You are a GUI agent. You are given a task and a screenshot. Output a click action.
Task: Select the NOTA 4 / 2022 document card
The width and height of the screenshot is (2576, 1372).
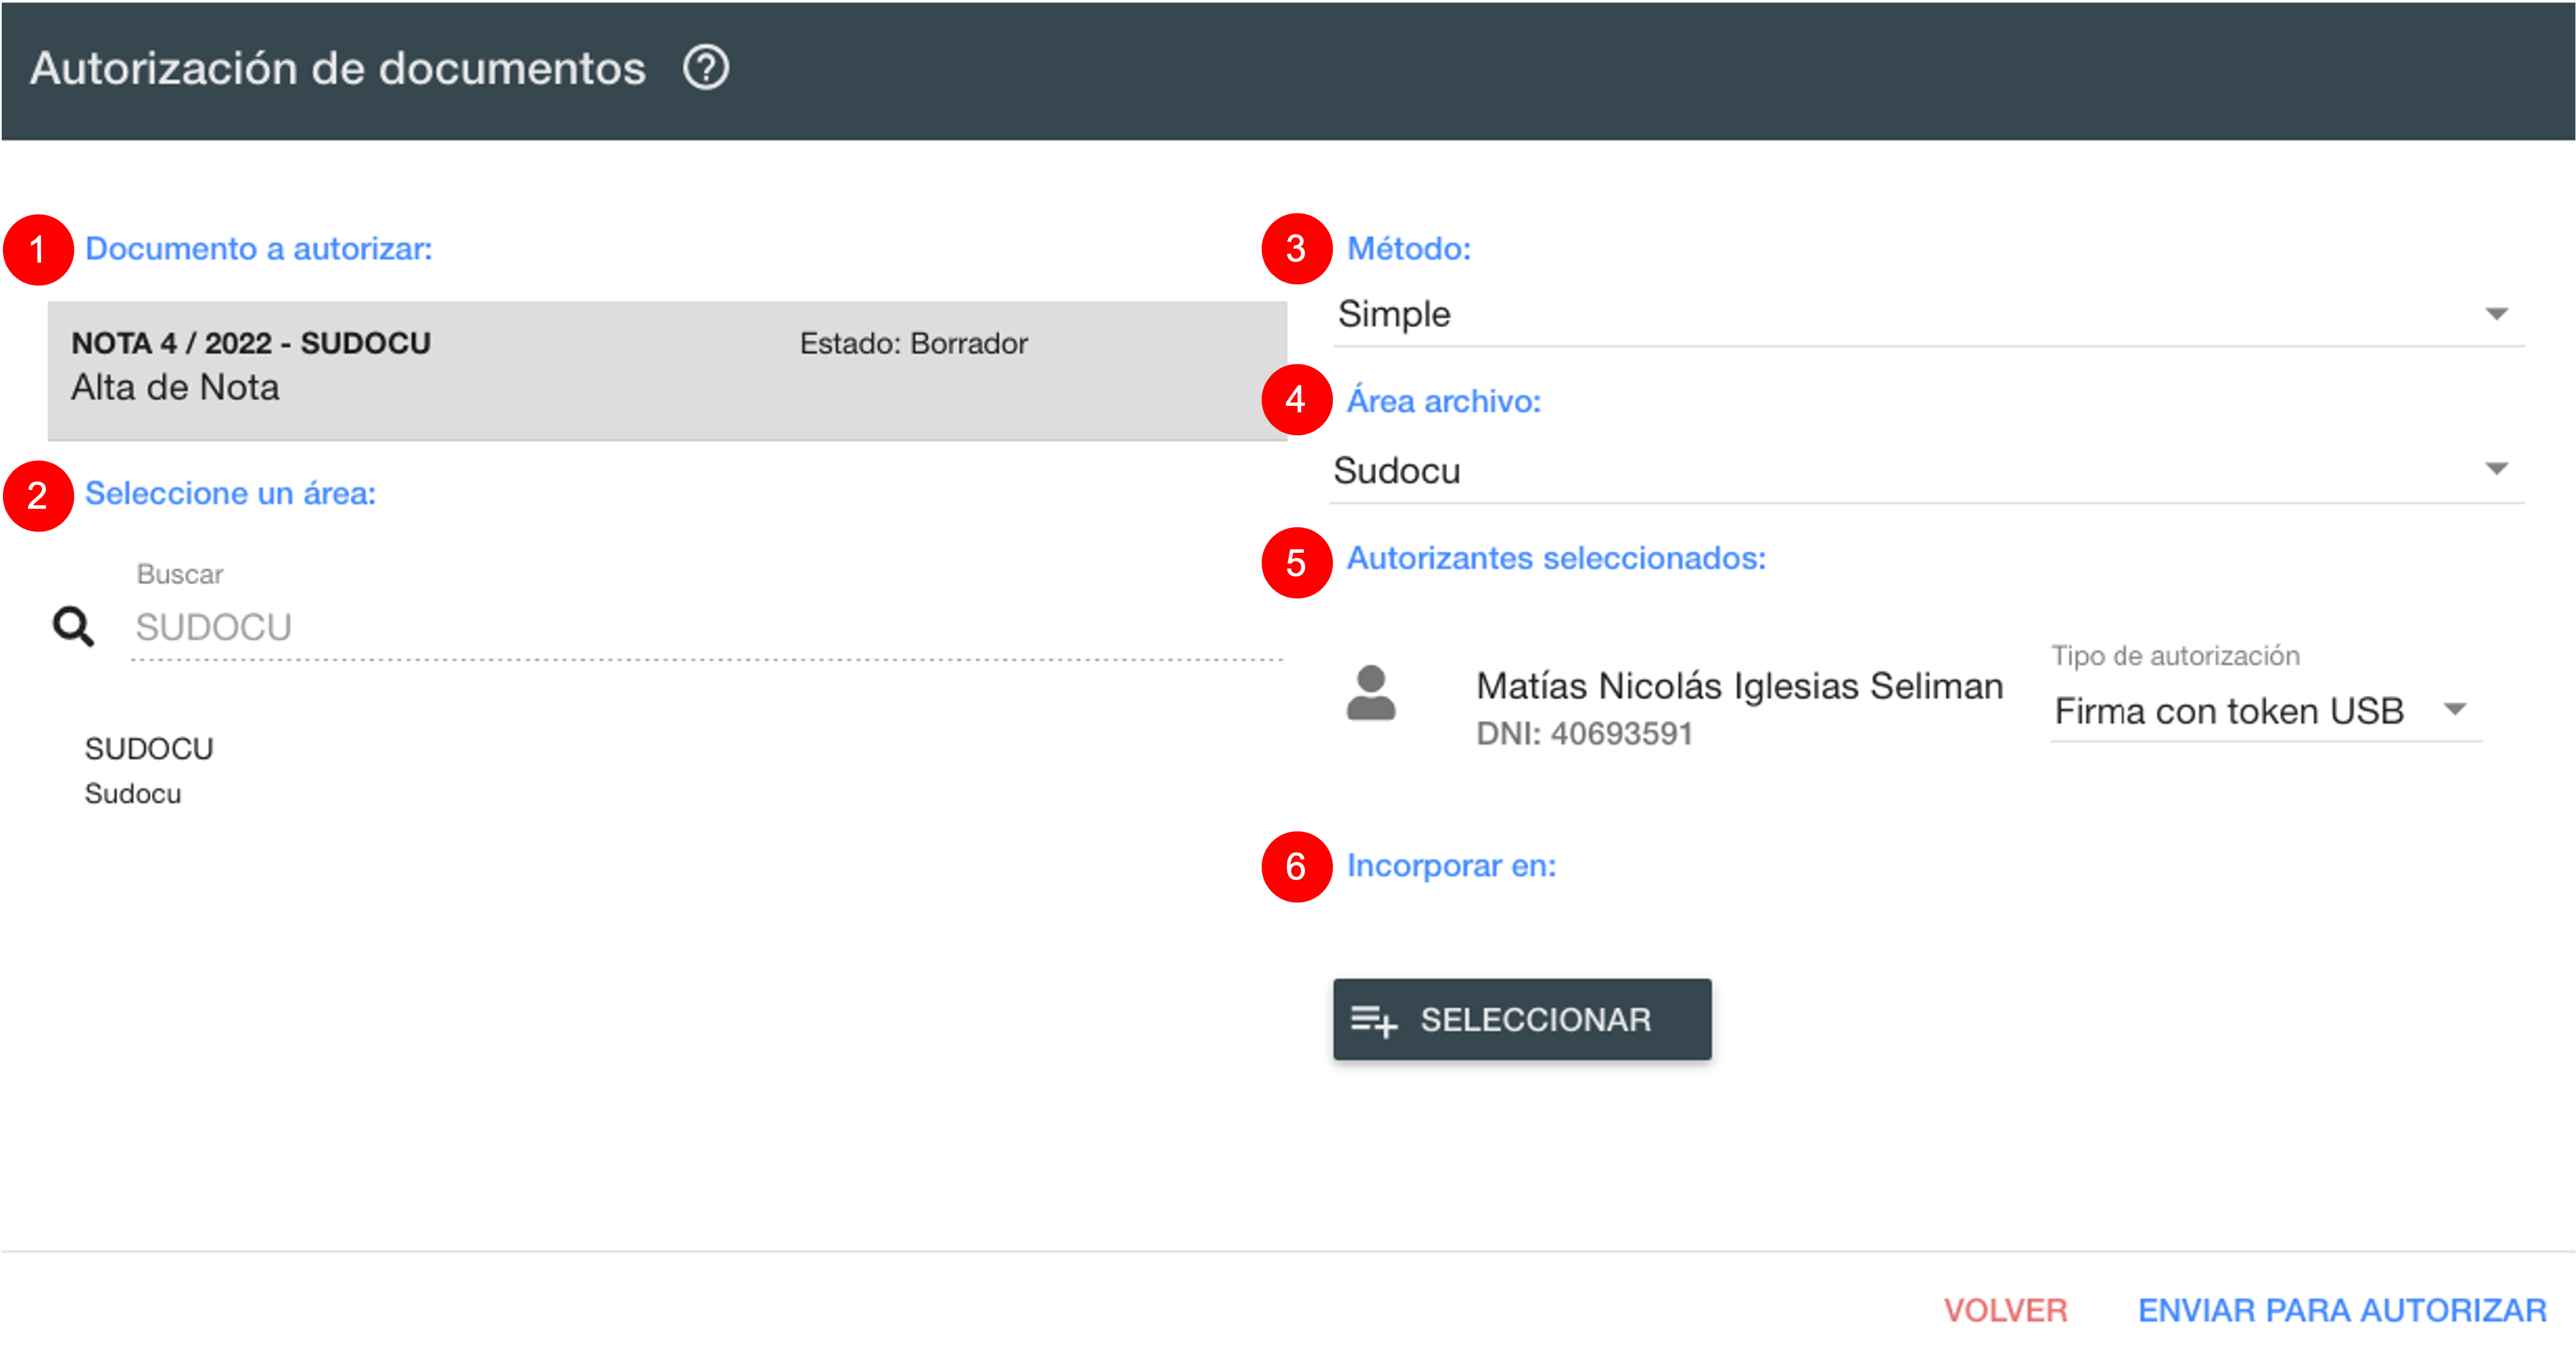pos(667,370)
